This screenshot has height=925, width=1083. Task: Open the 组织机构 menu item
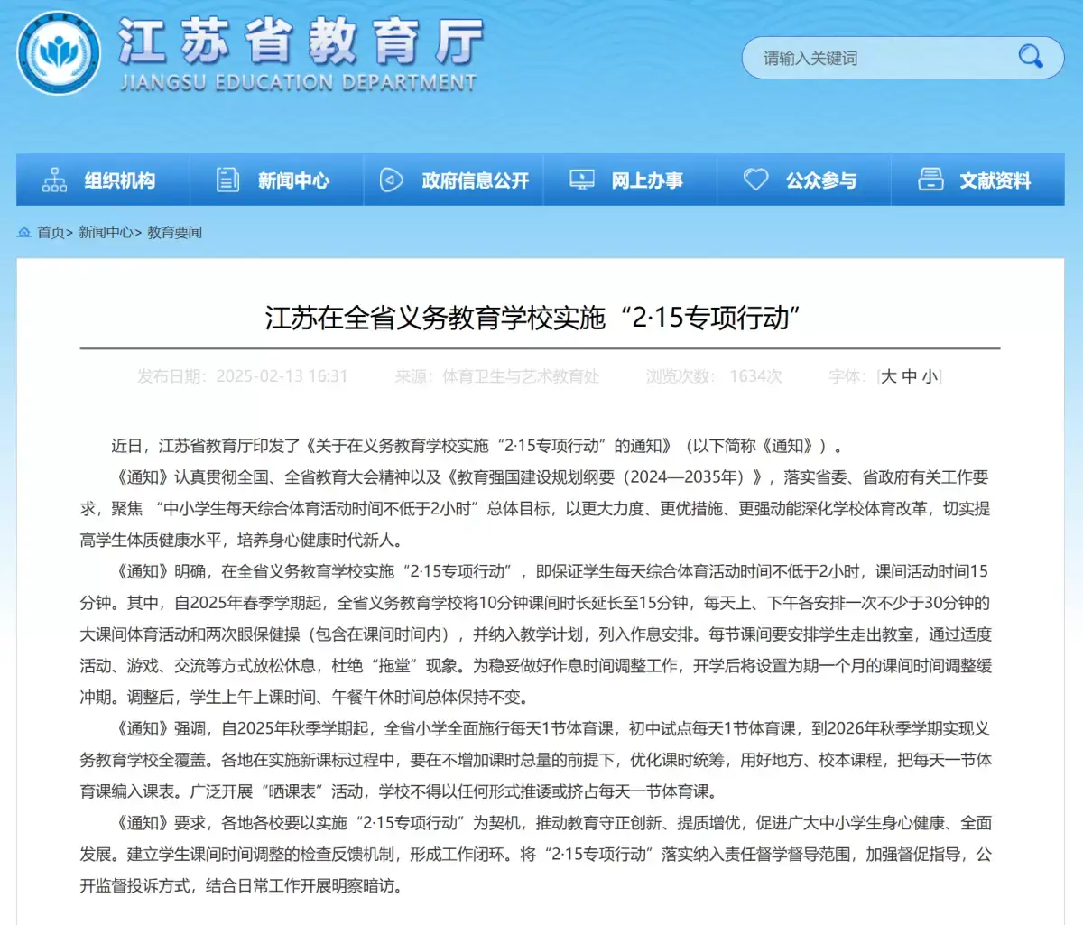[x=120, y=180]
